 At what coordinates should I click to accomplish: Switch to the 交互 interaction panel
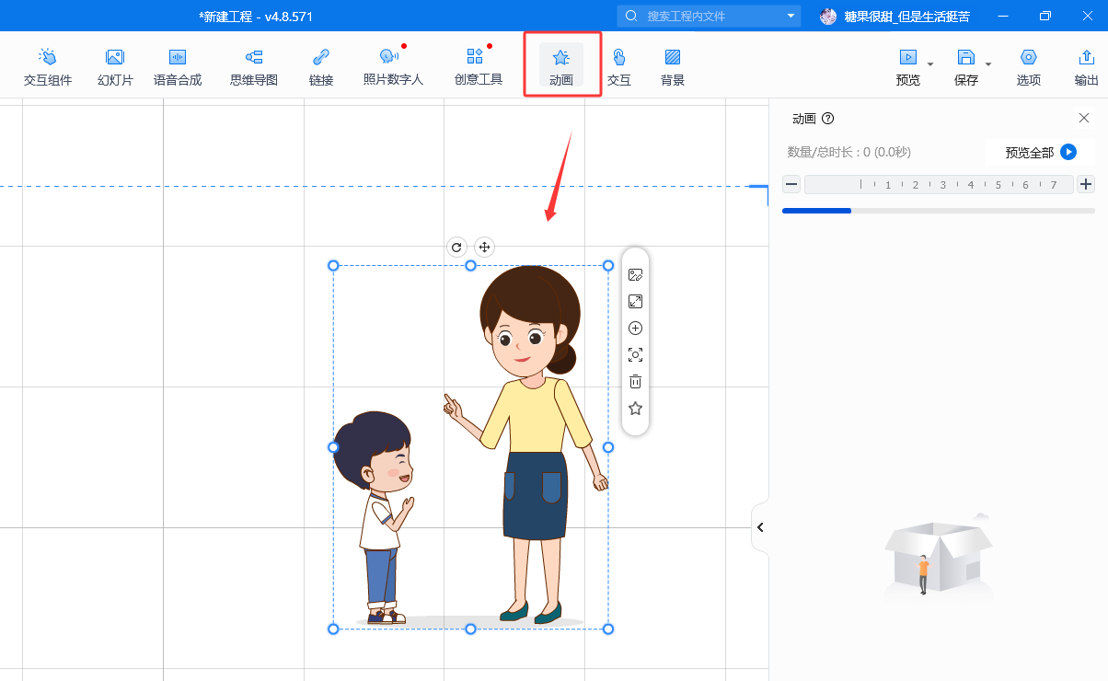[x=618, y=67]
